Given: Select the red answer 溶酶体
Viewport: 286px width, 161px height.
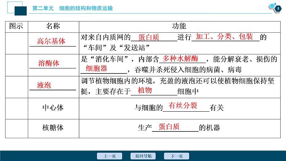Looking at the screenshot, I should [x=49, y=63].
